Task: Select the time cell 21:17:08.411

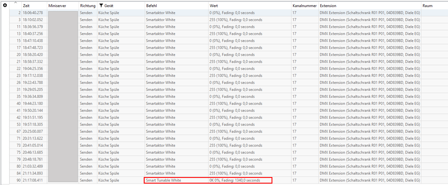Action: point(33,180)
